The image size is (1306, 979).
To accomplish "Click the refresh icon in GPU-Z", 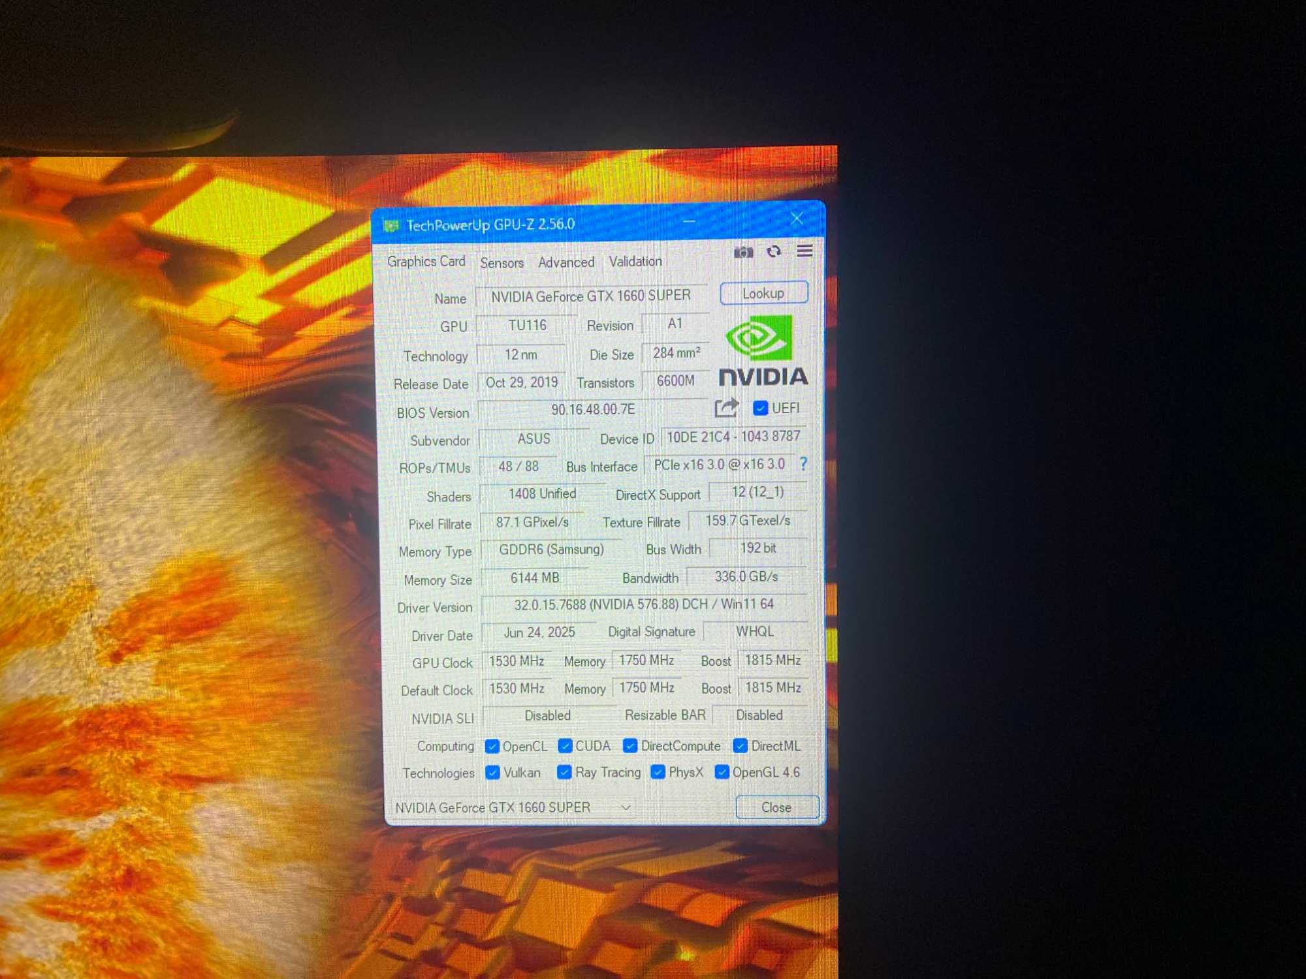I will 774,251.
